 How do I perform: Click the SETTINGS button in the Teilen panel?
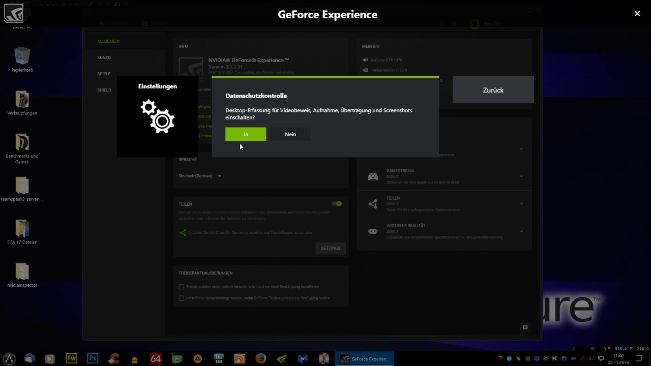pos(331,248)
